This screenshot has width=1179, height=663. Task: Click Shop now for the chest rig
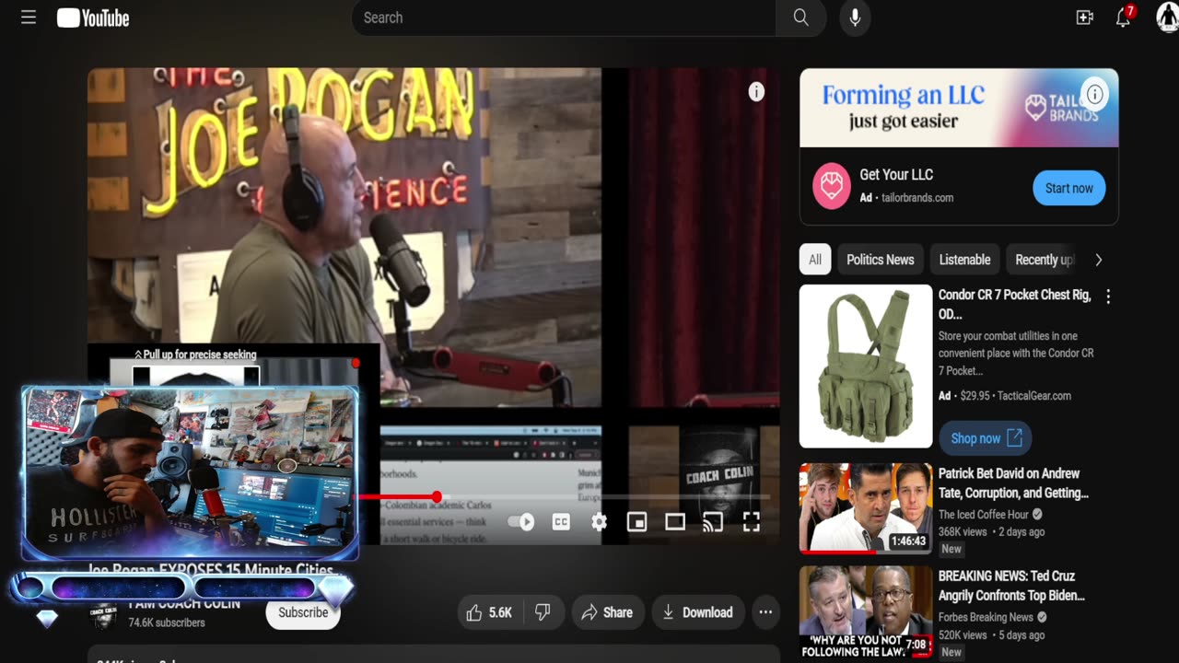[985, 438]
